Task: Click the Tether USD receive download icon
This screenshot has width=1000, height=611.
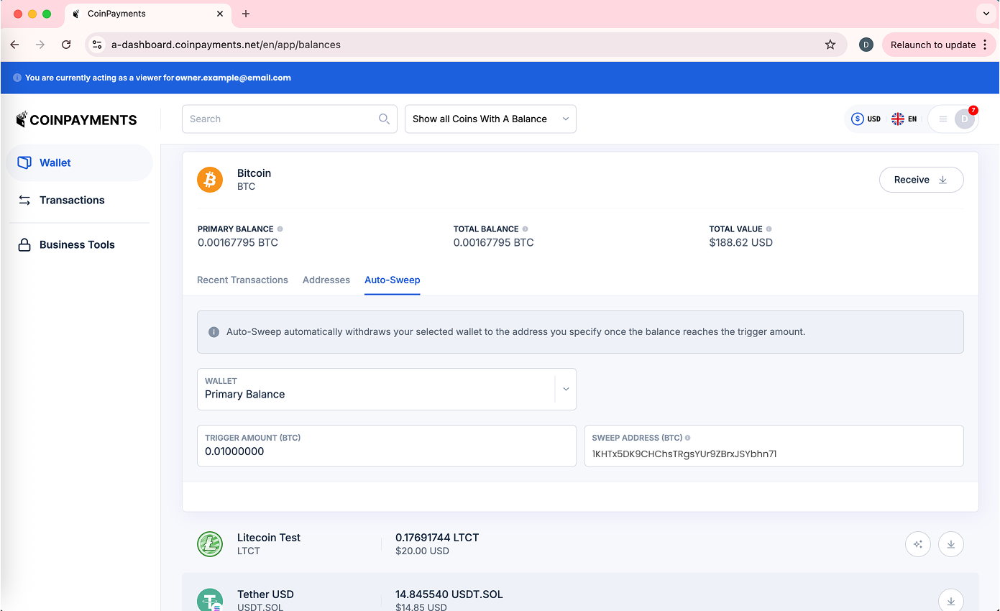Action: [x=951, y=601]
